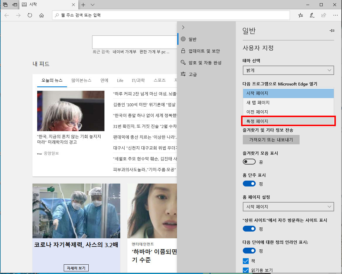This screenshot has width=342, height=274.
Task: Click the add notes pen icon
Action: click(x=312, y=15)
